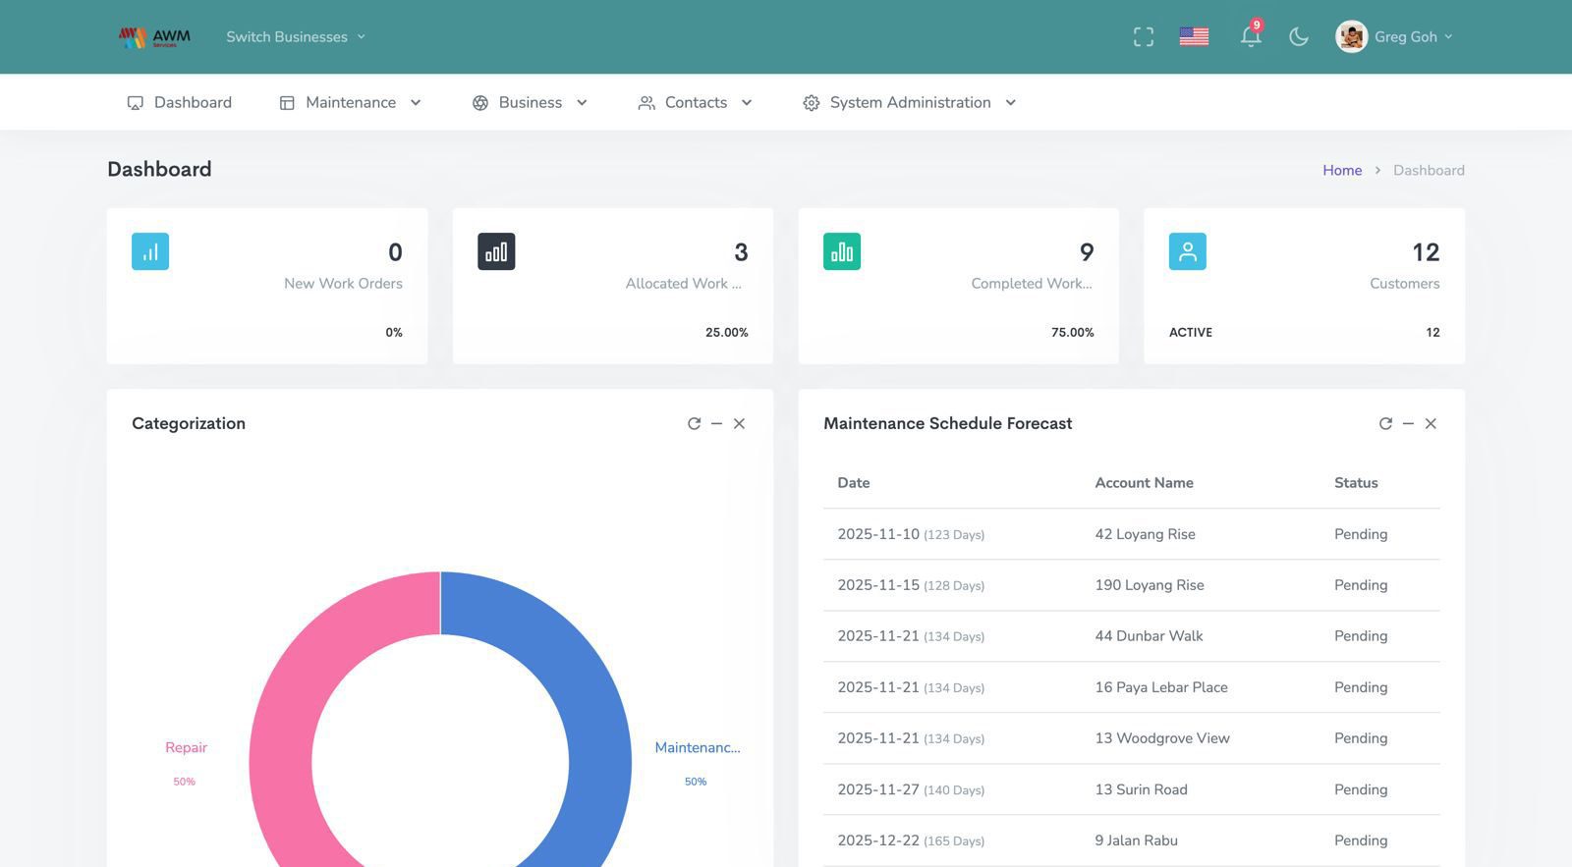The width and height of the screenshot is (1572, 867).
Task: Close the Maintenance Schedule Forecast panel
Action: click(x=1431, y=423)
